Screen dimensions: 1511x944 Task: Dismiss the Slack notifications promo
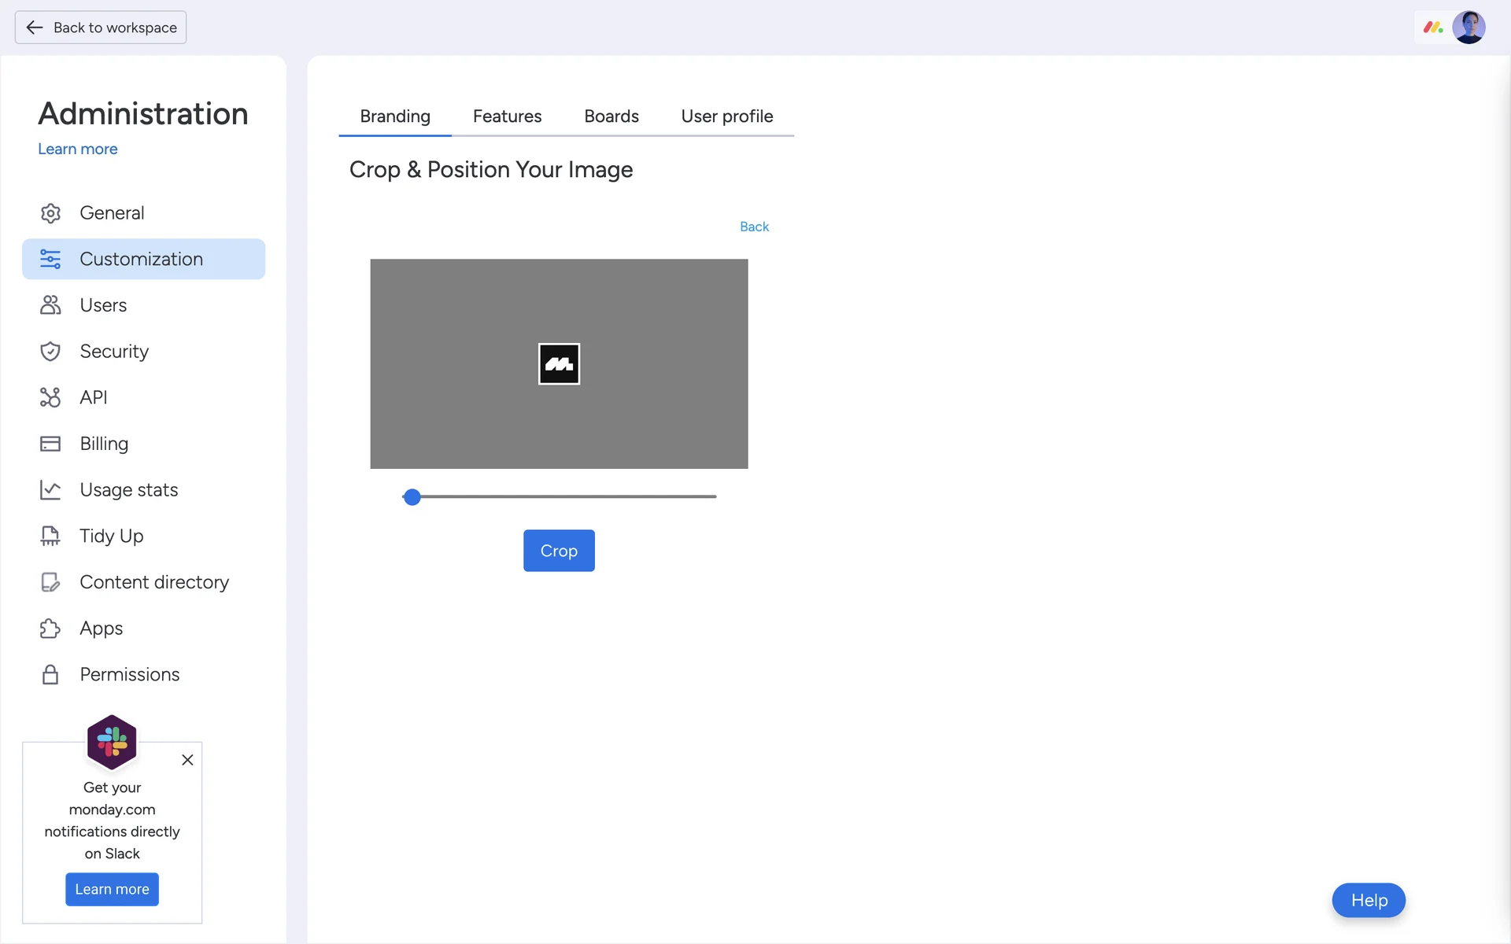[x=187, y=760]
